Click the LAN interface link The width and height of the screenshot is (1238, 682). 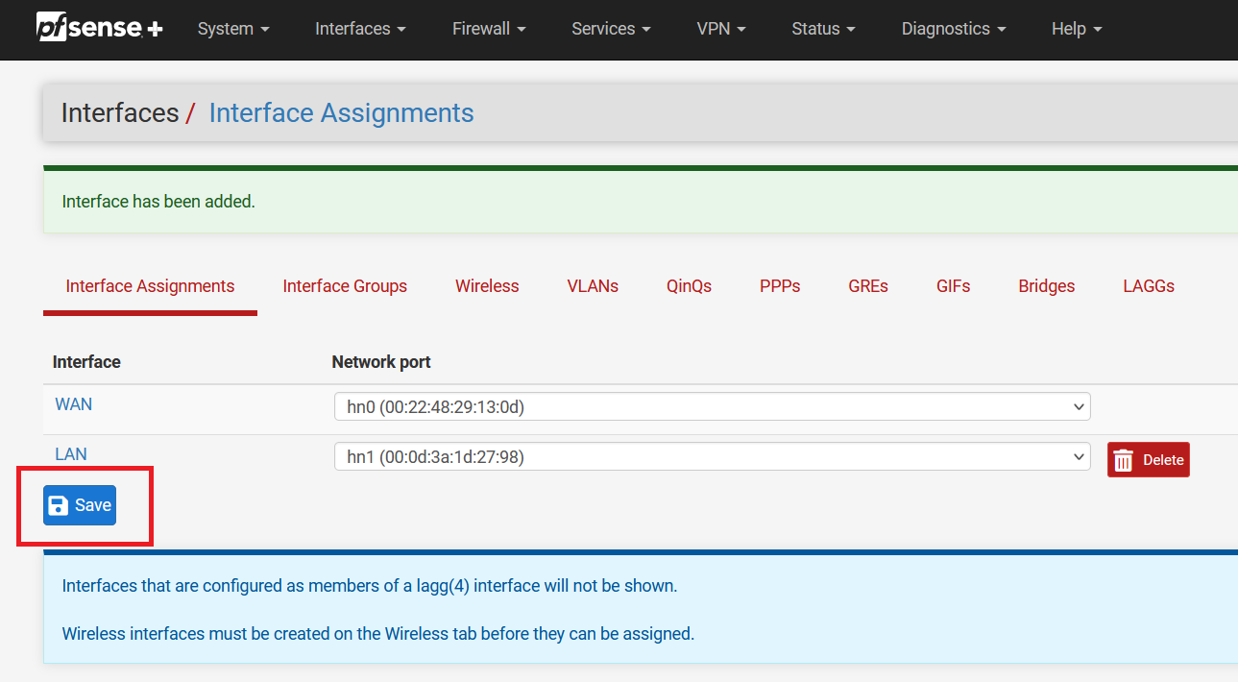point(71,454)
